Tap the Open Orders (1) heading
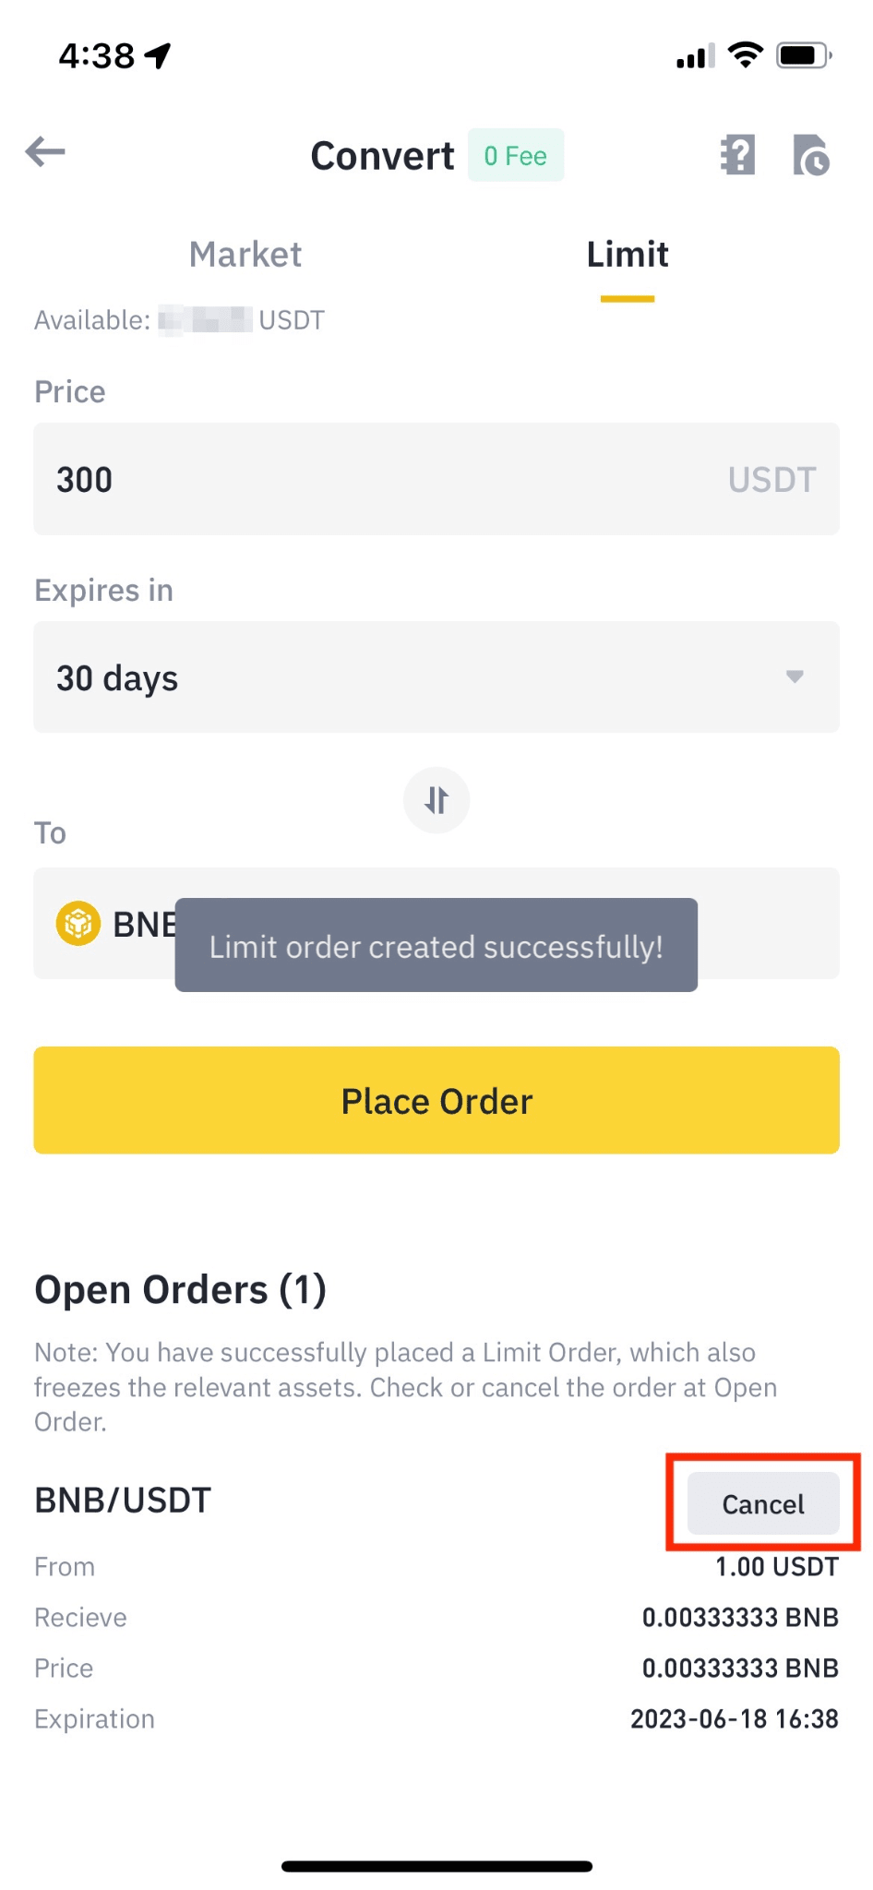Image resolution: width=873 pixels, height=1890 pixels. pyautogui.click(x=181, y=1289)
